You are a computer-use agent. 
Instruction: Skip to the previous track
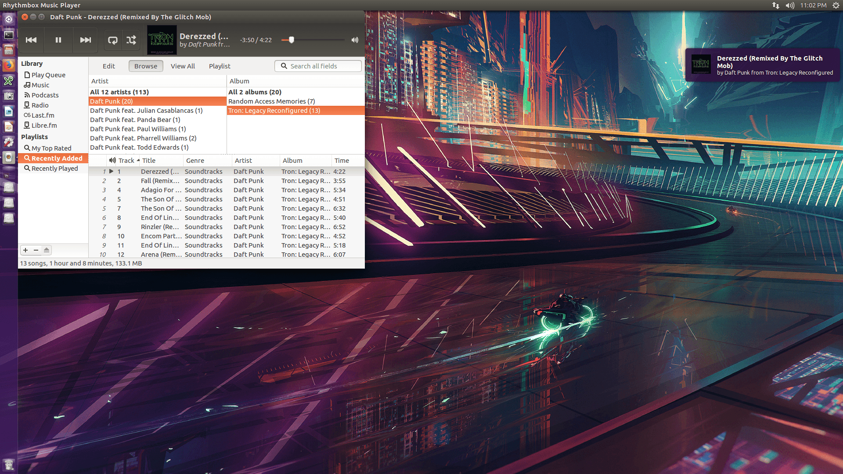click(31, 40)
